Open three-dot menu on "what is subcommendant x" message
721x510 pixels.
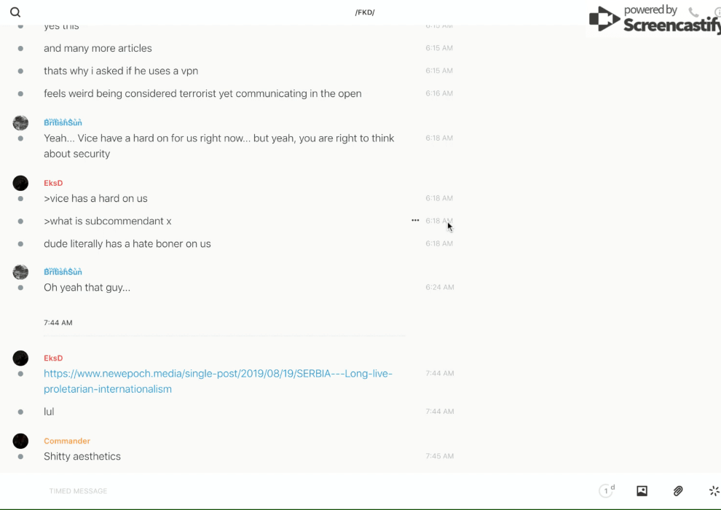415,220
